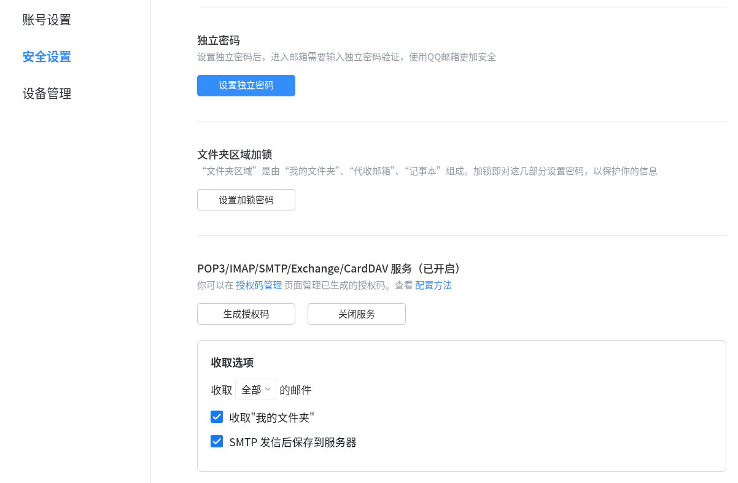Viewport: 738px width, 483px height.
Task: Click the 设置独立密码 button
Action: point(246,85)
